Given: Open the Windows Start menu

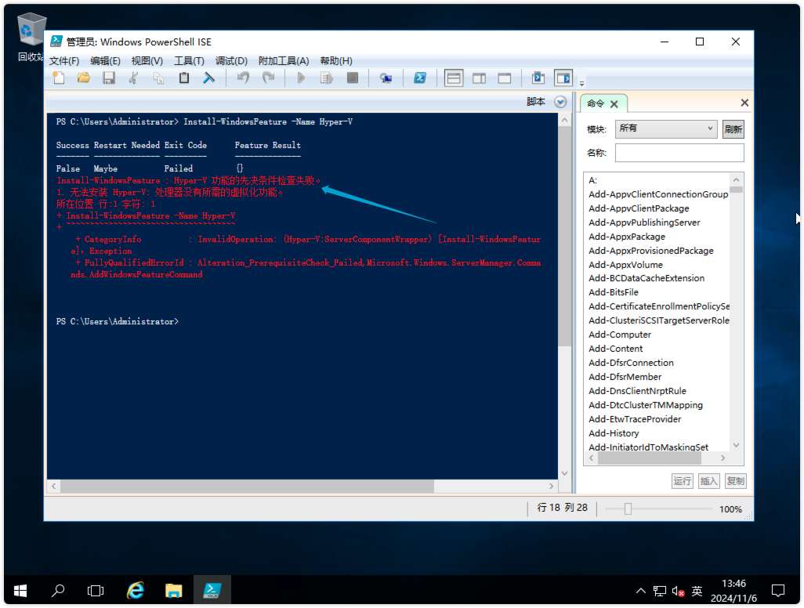Looking at the screenshot, I should click(x=20, y=591).
